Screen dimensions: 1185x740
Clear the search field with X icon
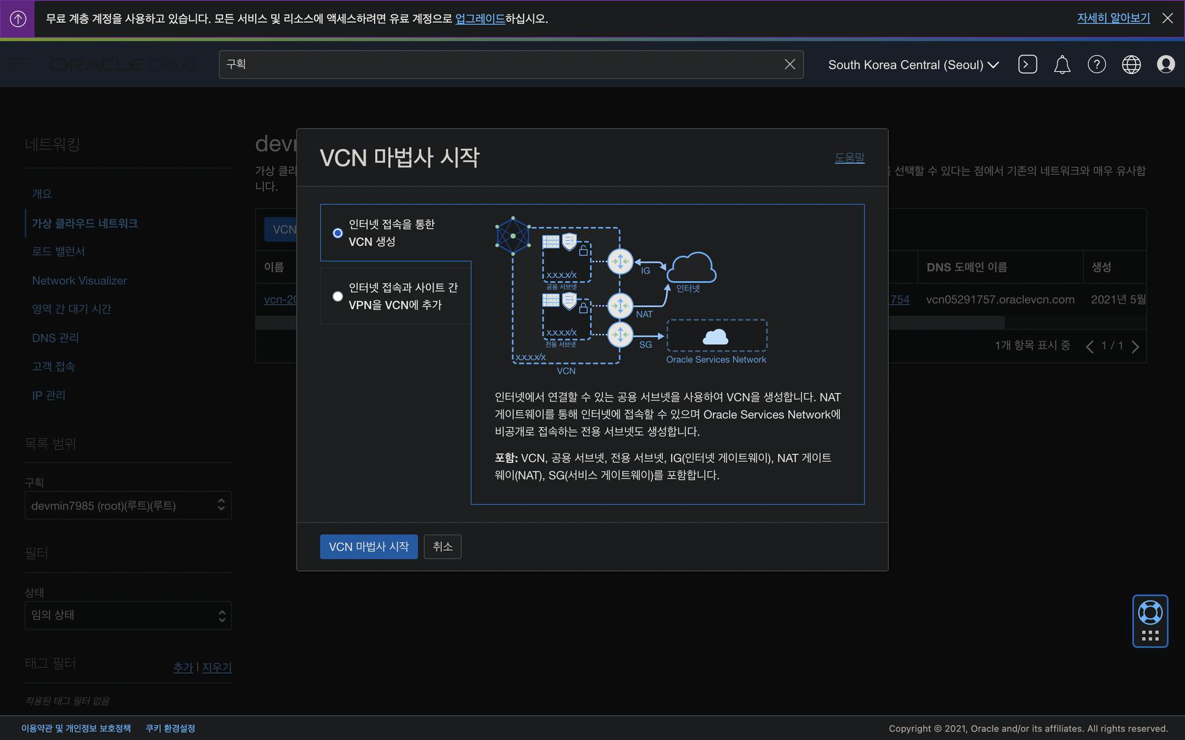(x=789, y=64)
